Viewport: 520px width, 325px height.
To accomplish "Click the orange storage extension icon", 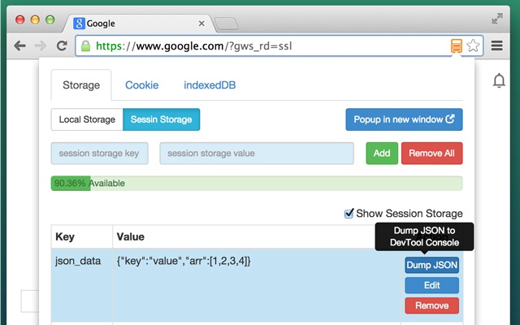I will (x=458, y=45).
